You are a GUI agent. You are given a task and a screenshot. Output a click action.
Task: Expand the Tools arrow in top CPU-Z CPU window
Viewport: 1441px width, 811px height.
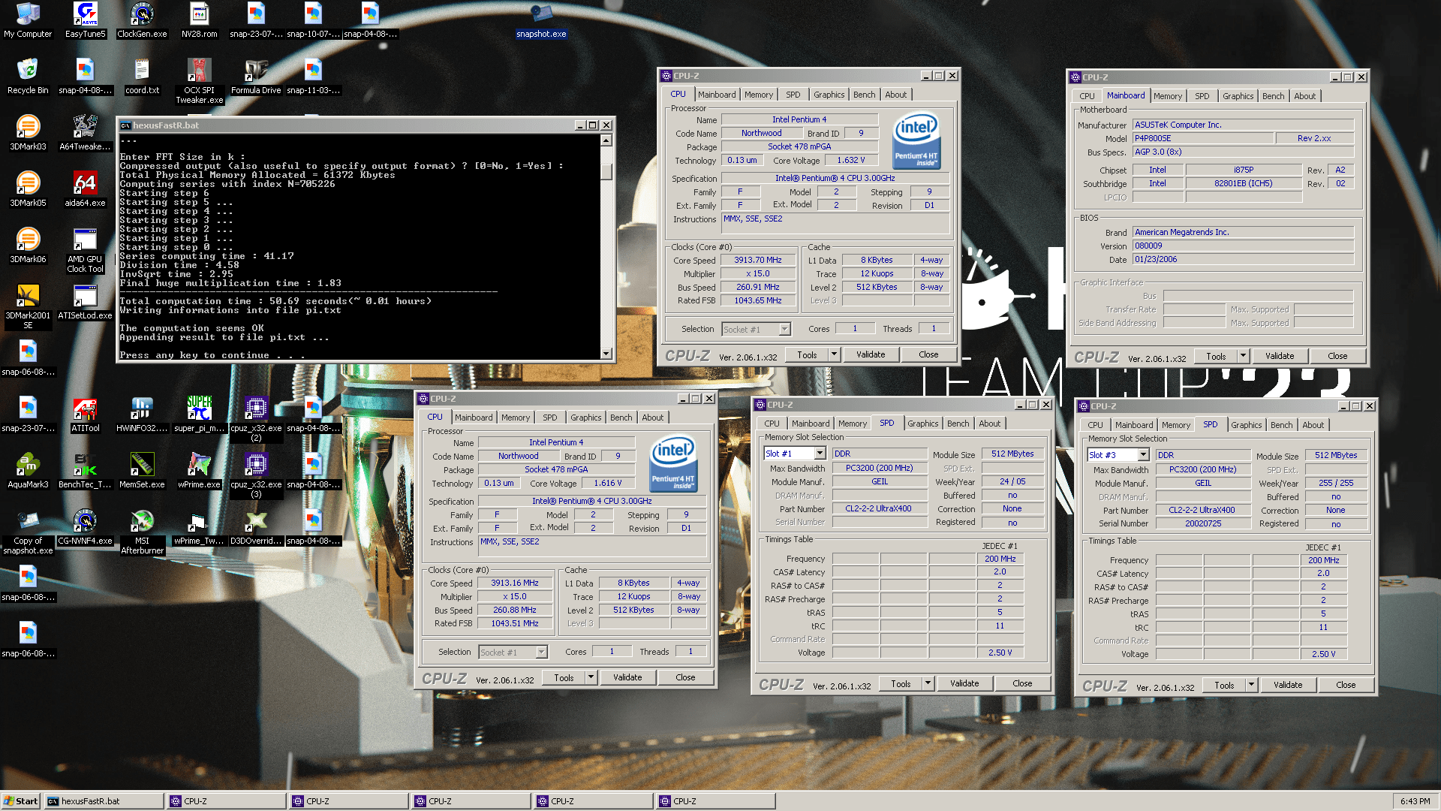pos(833,354)
